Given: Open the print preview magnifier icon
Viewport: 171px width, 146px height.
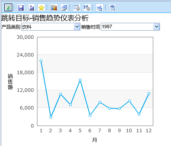Looking at the screenshot, I should pyautogui.click(x=112, y=7).
